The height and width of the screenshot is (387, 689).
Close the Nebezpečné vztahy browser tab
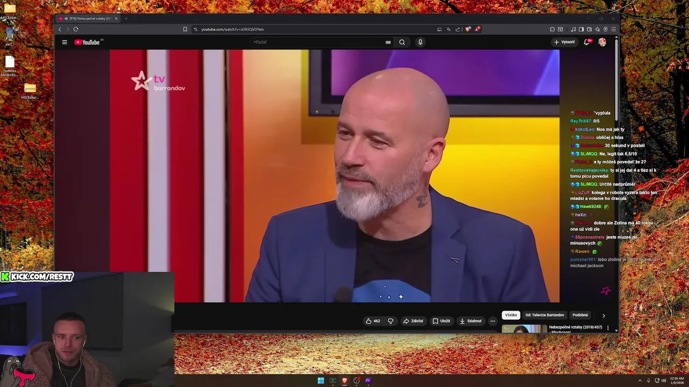116,18
